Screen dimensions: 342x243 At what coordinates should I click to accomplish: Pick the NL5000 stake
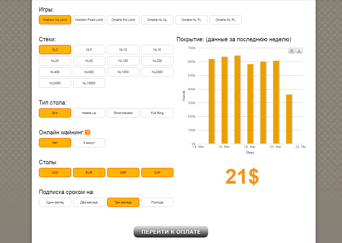pos(55,83)
